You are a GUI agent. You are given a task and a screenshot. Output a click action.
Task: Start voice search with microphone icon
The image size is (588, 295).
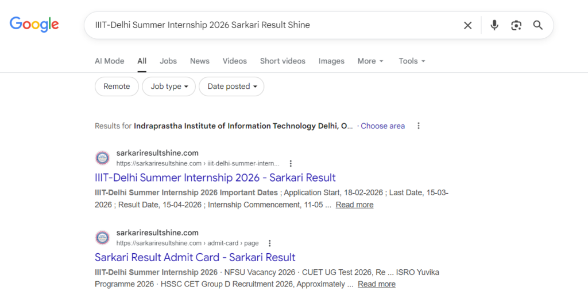tap(494, 25)
